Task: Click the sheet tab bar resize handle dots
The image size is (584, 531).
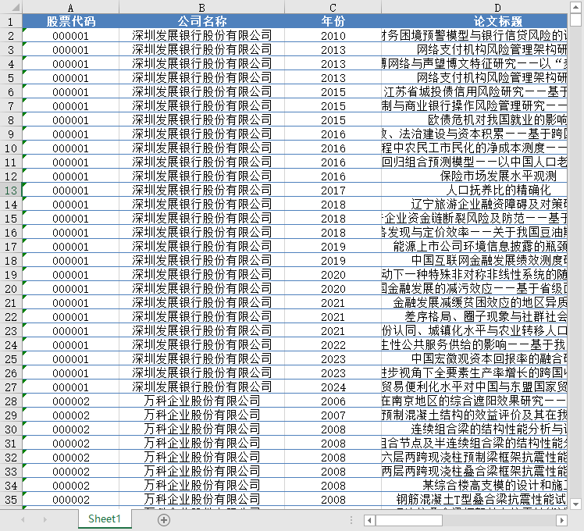Action: coord(351,520)
